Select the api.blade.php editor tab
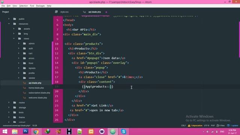Viewport: 240px width, 135px height. click(95, 12)
